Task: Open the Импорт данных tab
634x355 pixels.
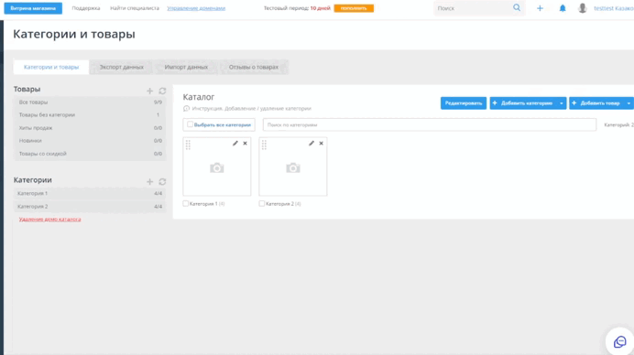Action: pos(186,67)
